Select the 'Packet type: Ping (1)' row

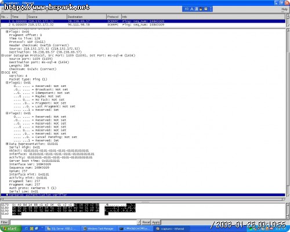coord(28,79)
